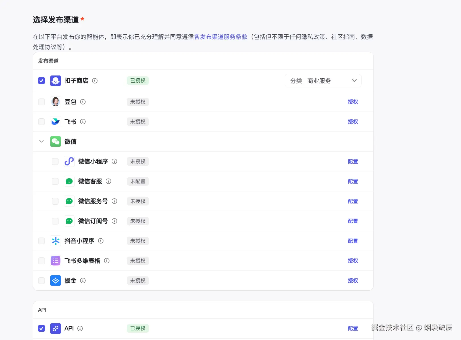Image resolution: width=461 pixels, height=340 pixels.
Task: Open info icon next to 飞书
Action: [83, 121]
